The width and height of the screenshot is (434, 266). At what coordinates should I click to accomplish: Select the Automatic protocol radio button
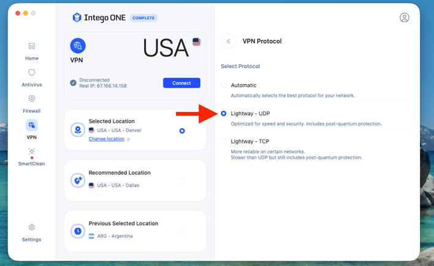point(223,85)
